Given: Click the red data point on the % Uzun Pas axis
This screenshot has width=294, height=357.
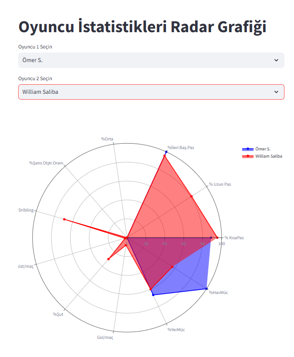Looking at the screenshot, I should point(191,196).
